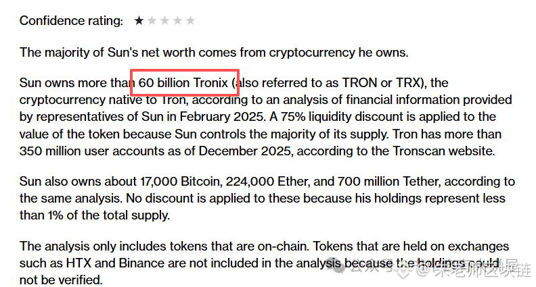Viewport: 536px width, 287px height.
Task: Click the filled black first star
Action: [139, 21]
